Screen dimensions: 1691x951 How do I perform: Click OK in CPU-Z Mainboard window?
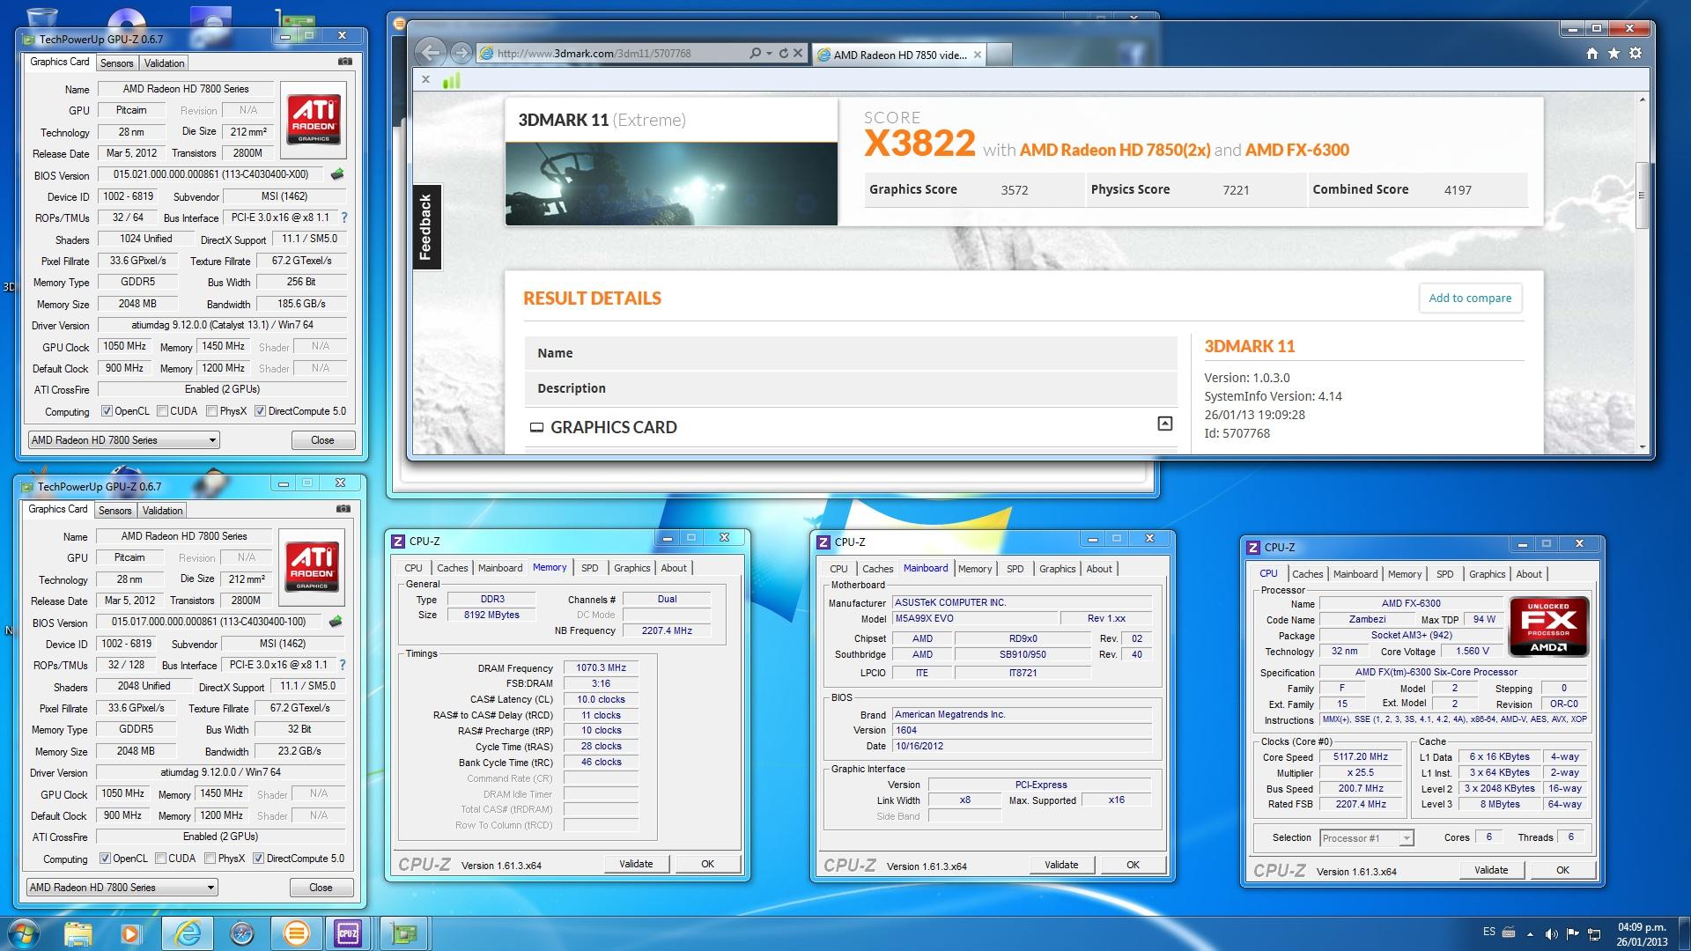(x=1133, y=865)
